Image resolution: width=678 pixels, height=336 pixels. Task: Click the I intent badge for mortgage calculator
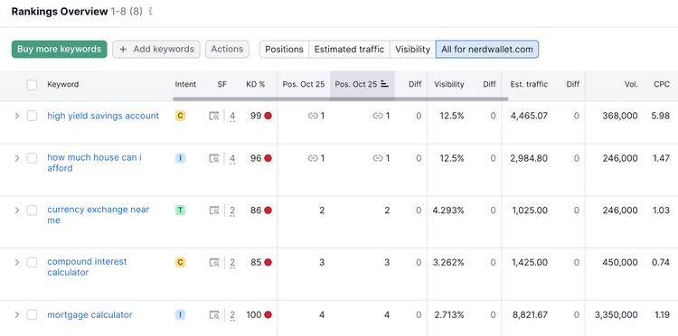coord(180,315)
